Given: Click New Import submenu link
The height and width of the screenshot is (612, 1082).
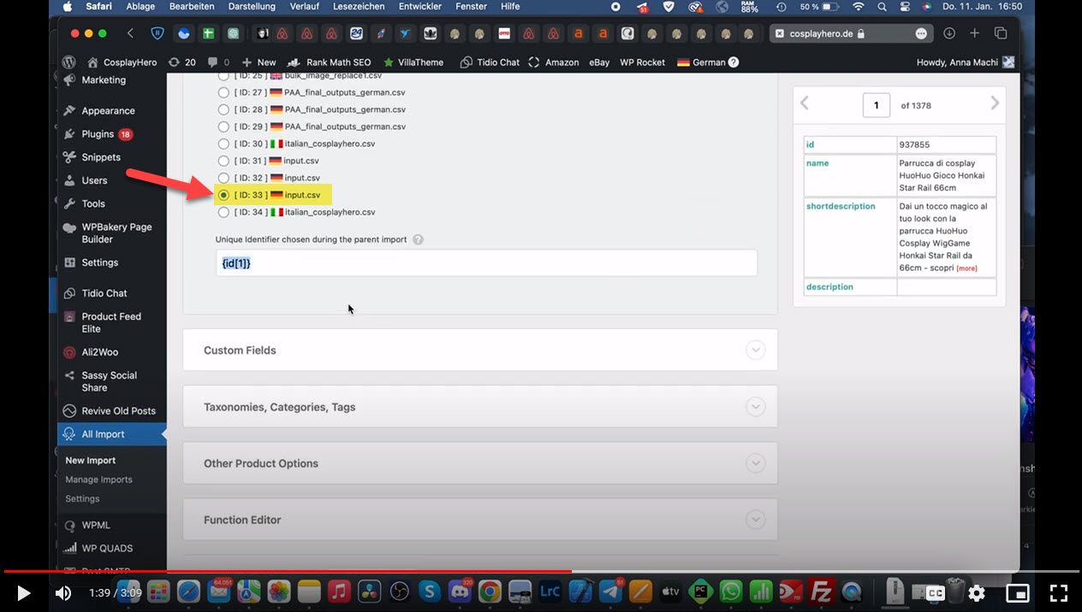Looking at the screenshot, I should (90, 461).
